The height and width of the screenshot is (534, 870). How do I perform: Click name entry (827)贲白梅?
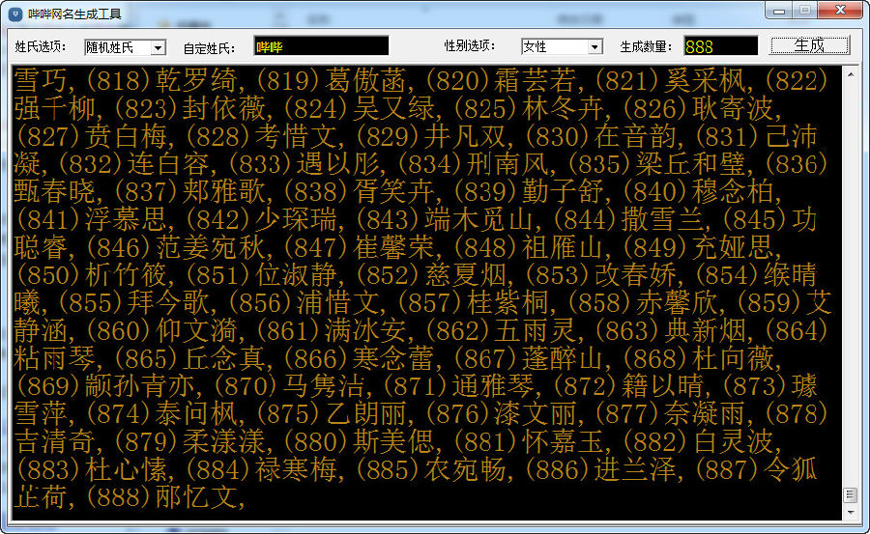[x=92, y=136]
